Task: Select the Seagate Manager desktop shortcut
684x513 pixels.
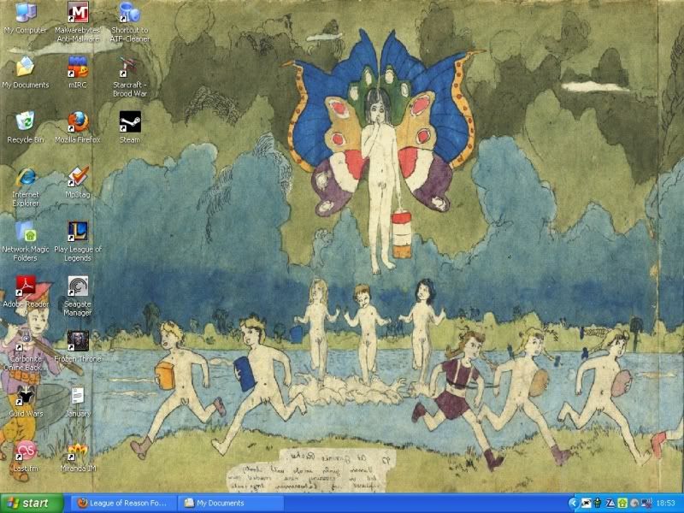Action: (x=78, y=297)
